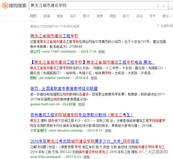Image resolution: width=173 pixels, height=159 pixels.
Task: Select the 网页 tab
Action: (x=33, y=16)
